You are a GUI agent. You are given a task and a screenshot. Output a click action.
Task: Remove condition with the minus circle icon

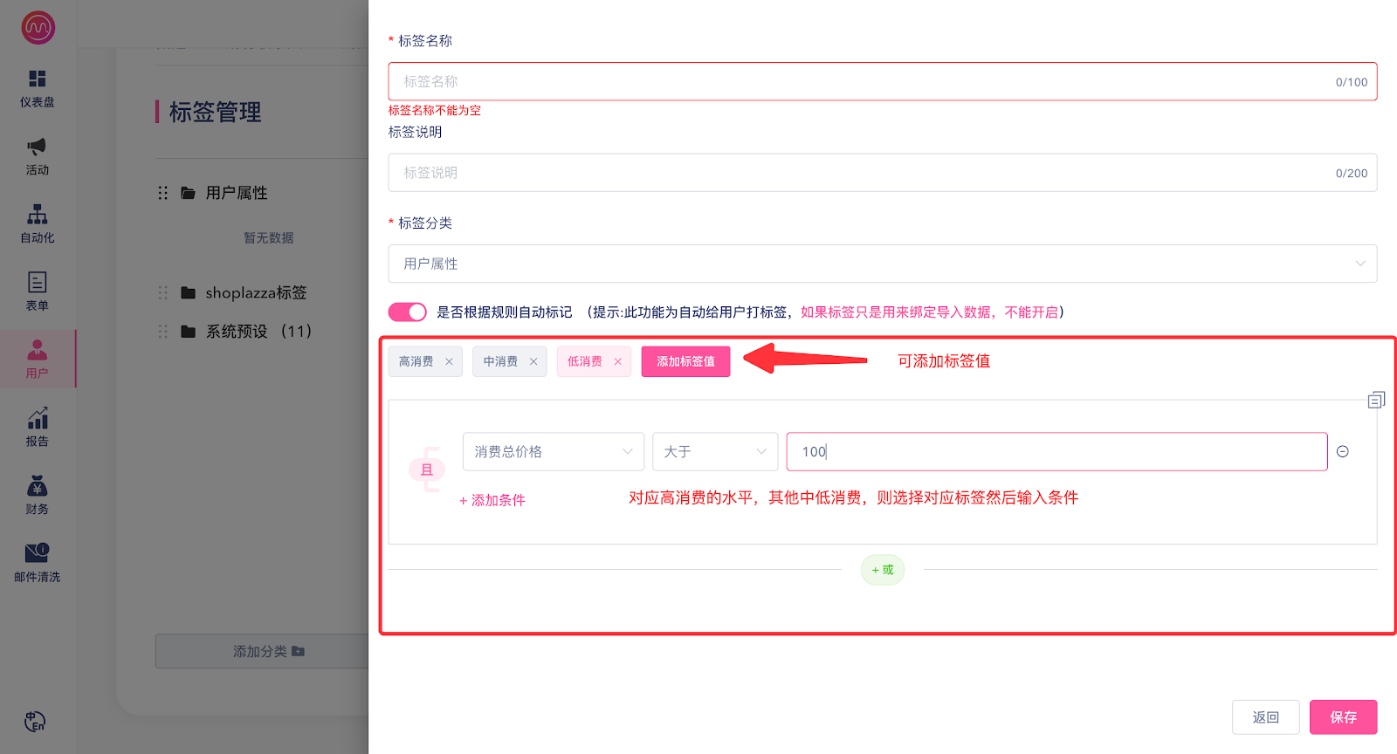(x=1343, y=451)
